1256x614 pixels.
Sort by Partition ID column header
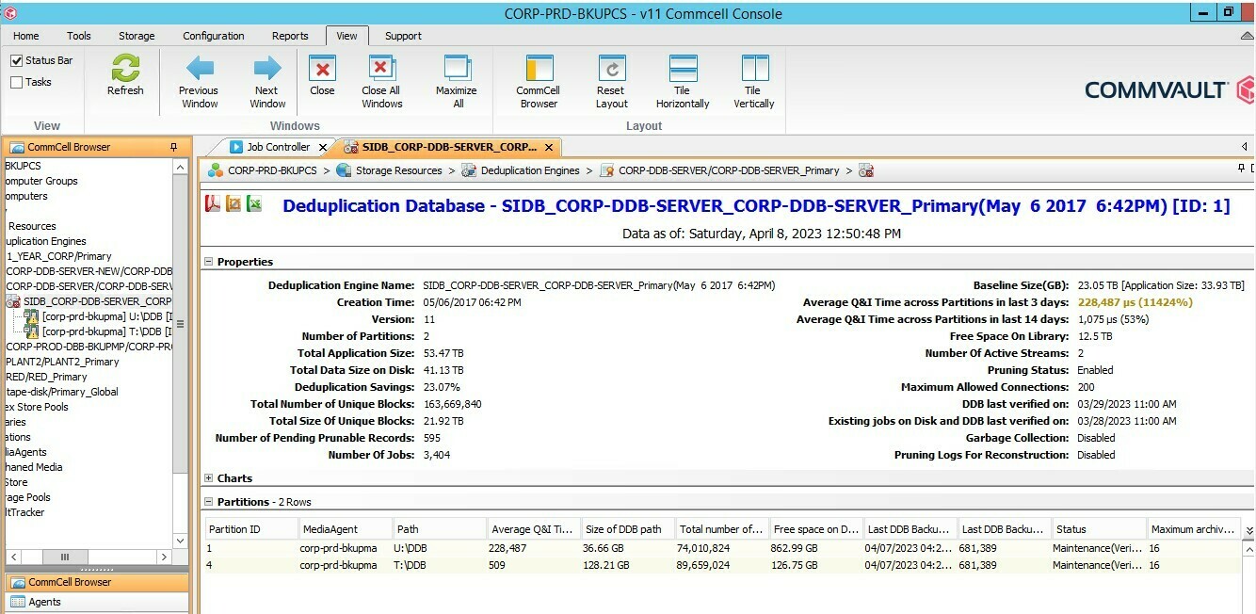pyautogui.click(x=251, y=529)
